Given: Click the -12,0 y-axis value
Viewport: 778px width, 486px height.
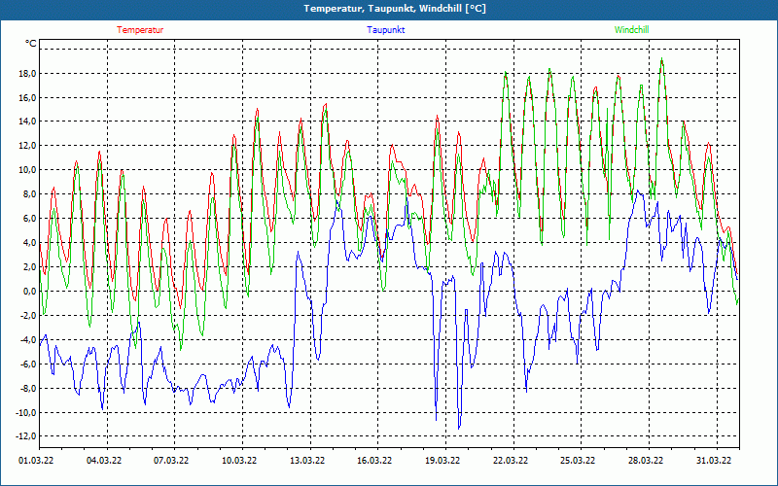Looking at the screenshot, I should [26, 436].
